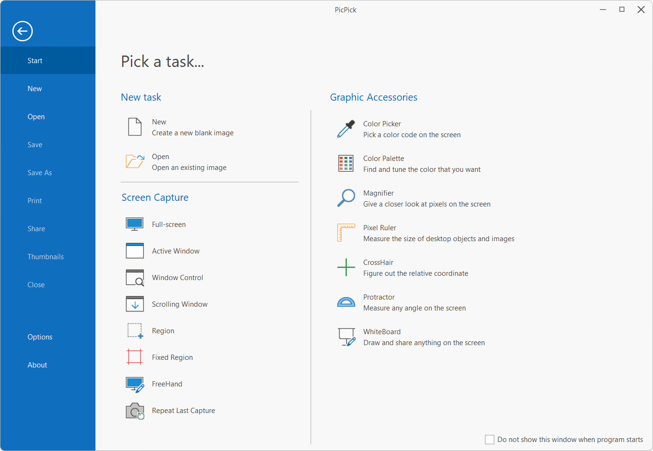
Task: Click the Pixel Ruler icon
Action: coord(346,233)
